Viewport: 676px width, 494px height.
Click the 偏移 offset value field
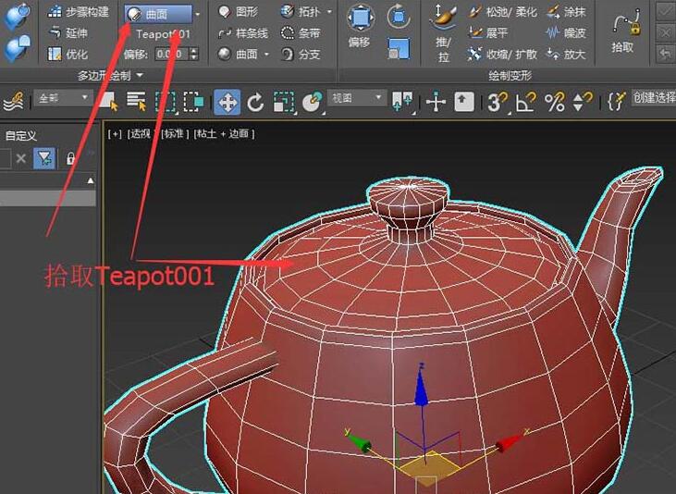tap(172, 54)
